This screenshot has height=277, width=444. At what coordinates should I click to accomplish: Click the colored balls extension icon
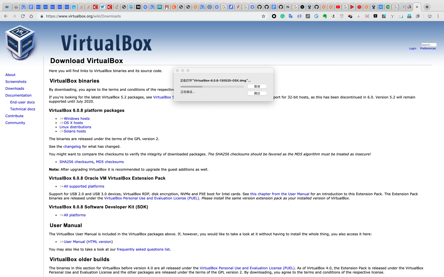350,16
